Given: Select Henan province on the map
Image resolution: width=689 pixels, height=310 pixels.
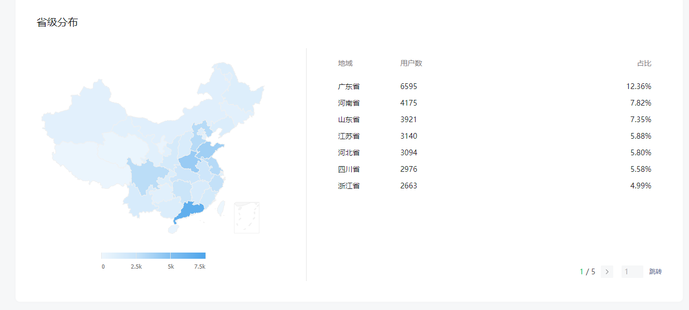Looking at the screenshot, I should click(189, 163).
